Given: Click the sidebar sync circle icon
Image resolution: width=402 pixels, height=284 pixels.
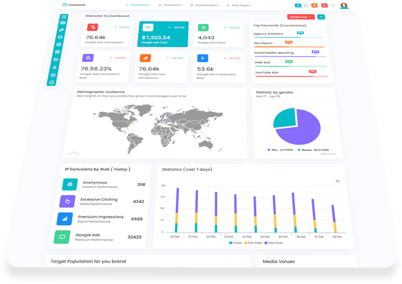Looking at the screenshot, I should (51, 82).
